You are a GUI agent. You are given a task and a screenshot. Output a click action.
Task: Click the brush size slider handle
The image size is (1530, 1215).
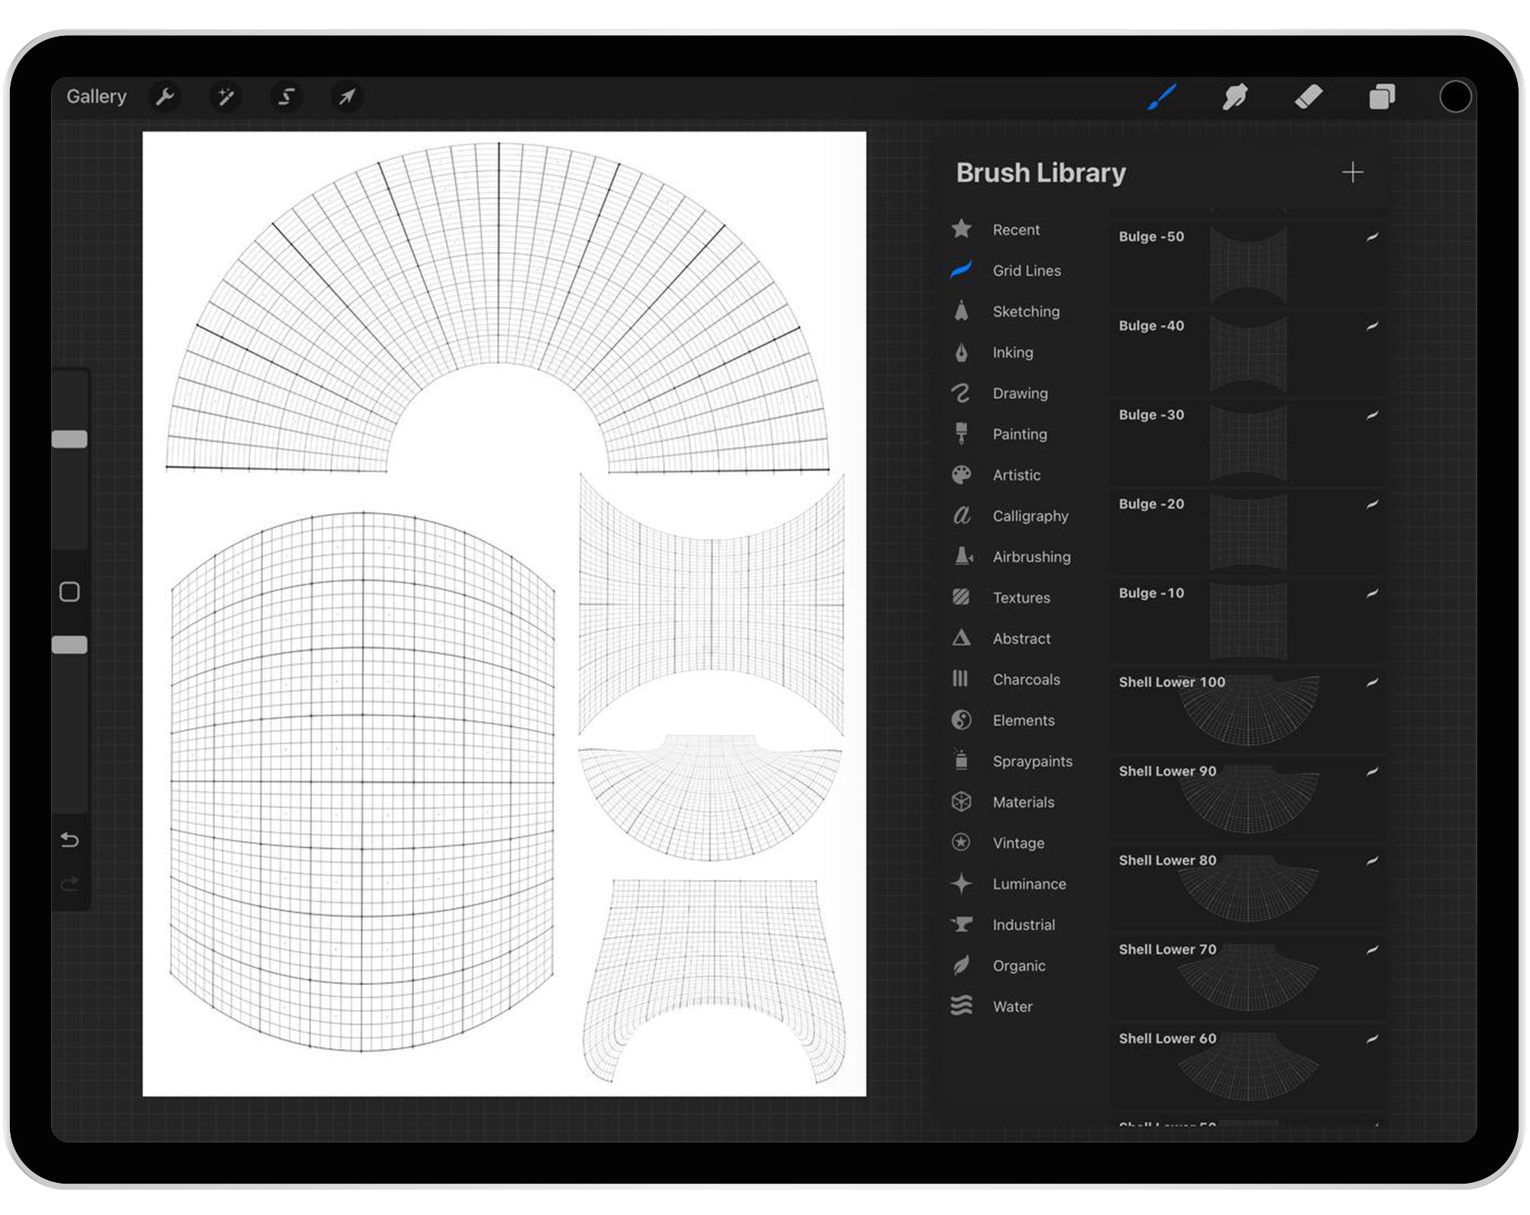70,439
